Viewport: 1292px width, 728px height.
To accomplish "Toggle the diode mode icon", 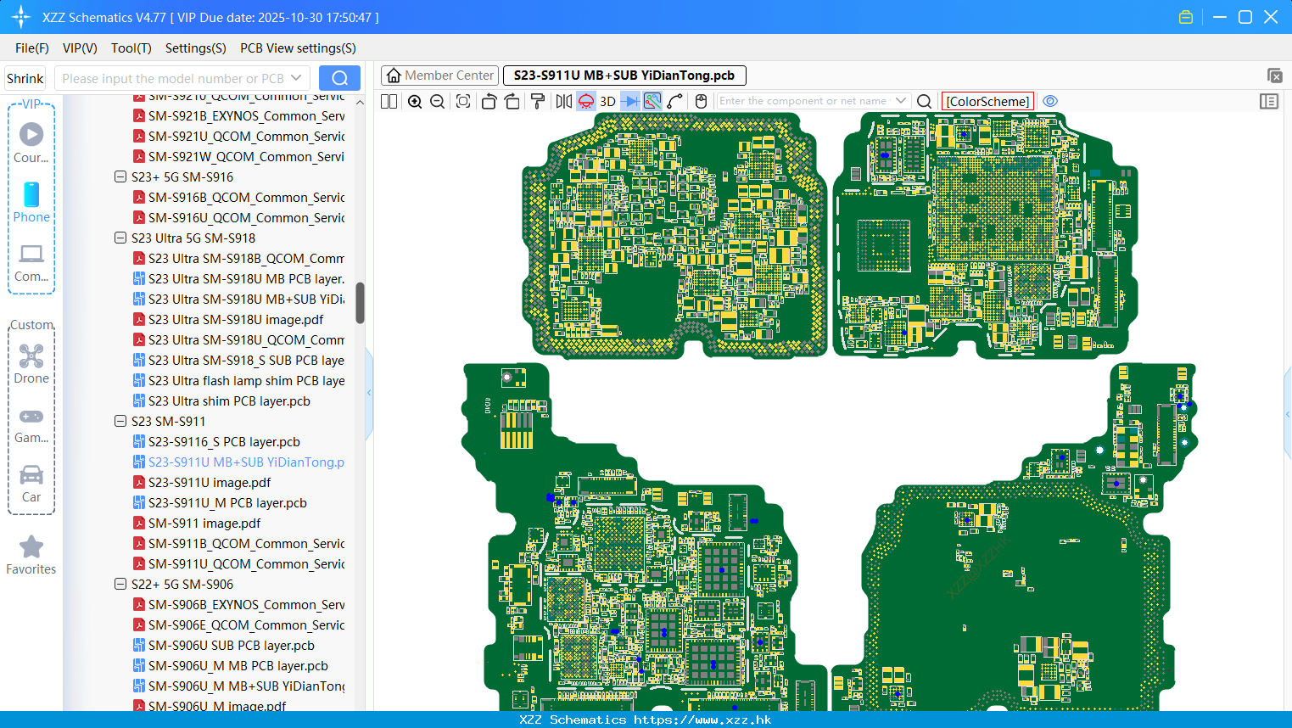I will coord(630,101).
